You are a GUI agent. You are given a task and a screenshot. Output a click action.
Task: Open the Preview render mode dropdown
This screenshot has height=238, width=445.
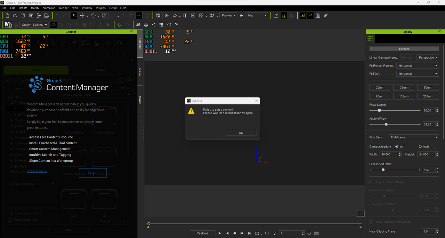228,16
